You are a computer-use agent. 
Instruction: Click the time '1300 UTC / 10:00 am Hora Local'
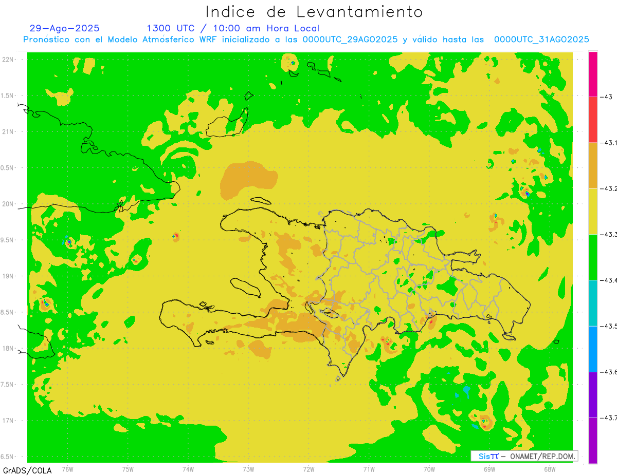coord(233,28)
